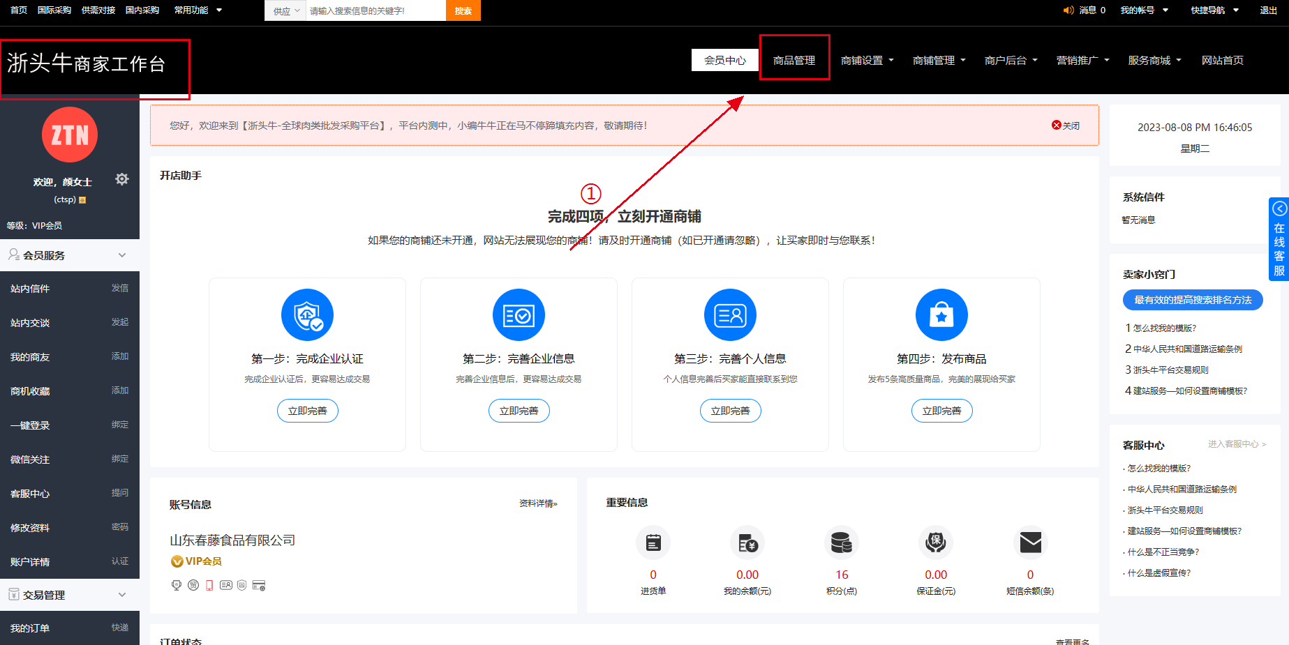Click the red ZTN avatar logo
Screen dimensions: 1289x645
pos(70,135)
